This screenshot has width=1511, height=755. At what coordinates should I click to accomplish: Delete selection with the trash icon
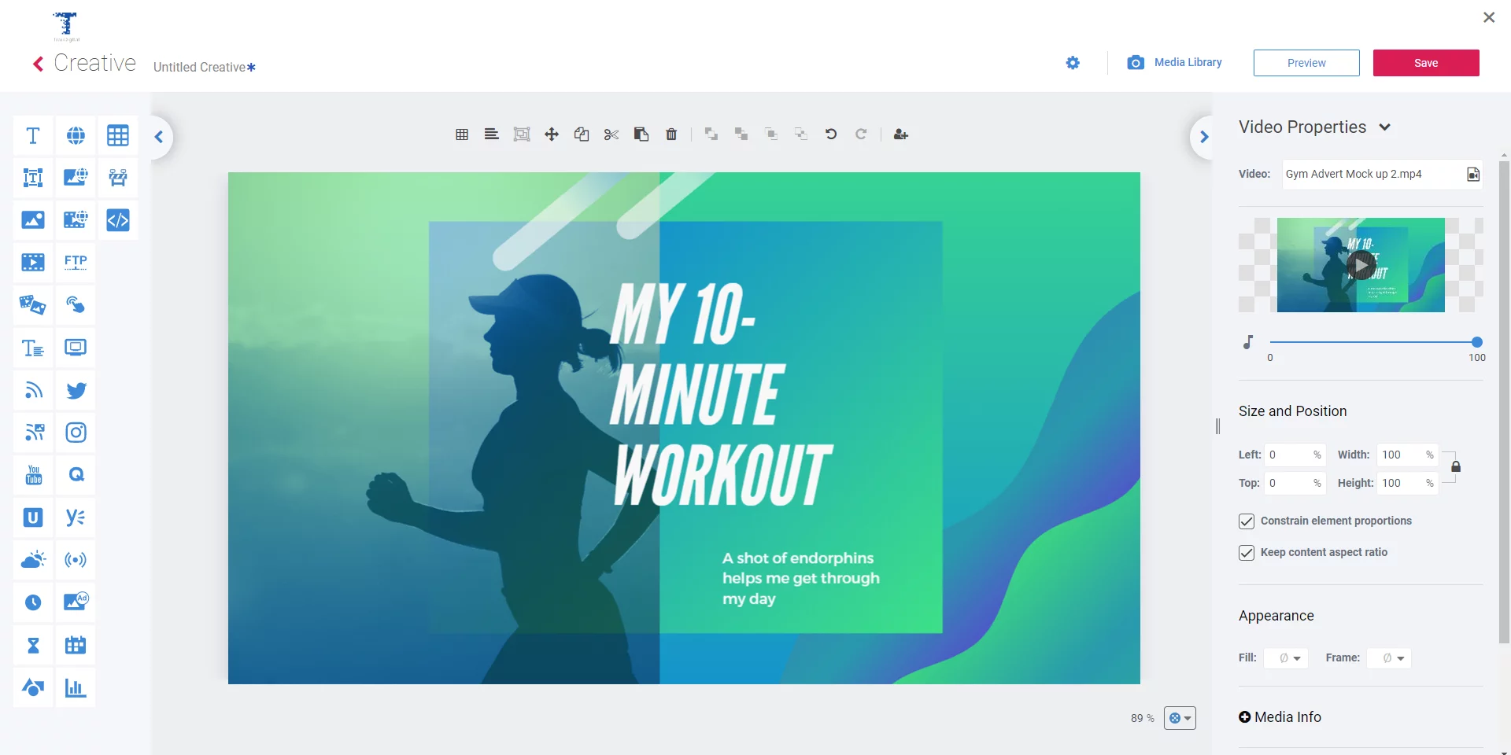point(671,134)
